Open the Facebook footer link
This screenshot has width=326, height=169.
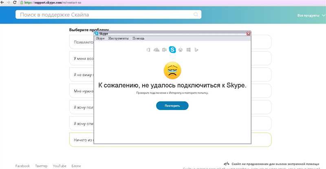point(23,166)
